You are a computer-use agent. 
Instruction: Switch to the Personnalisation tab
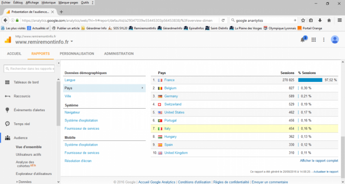tap(77, 54)
